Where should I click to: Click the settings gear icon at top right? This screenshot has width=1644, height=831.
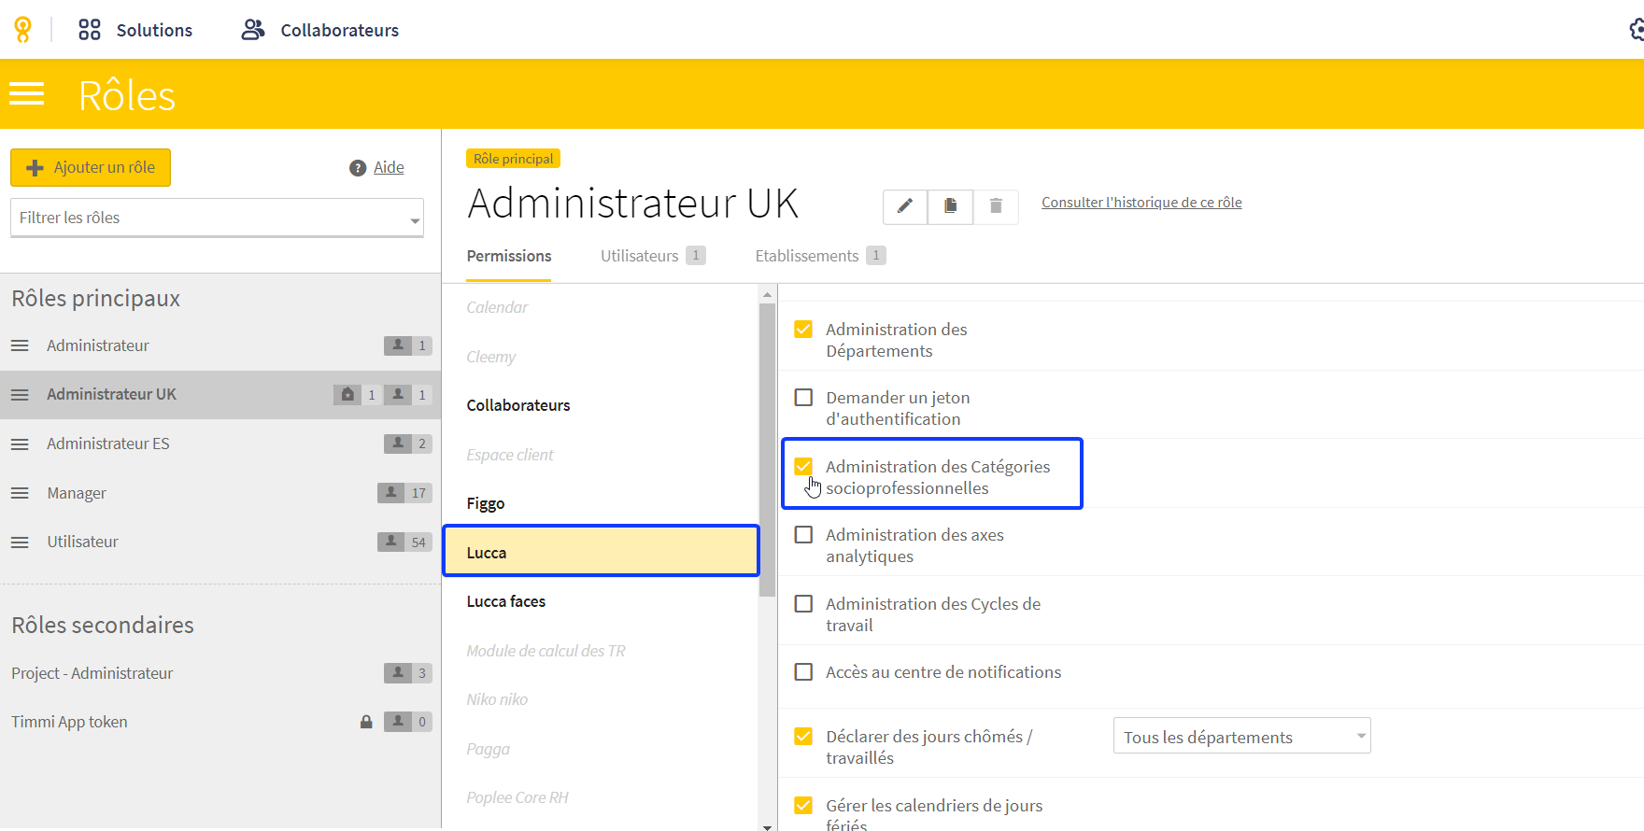click(1637, 30)
